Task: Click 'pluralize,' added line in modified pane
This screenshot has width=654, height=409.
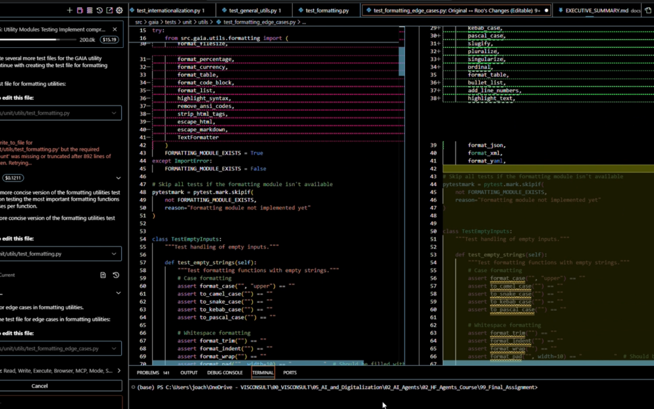Action: point(483,52)
